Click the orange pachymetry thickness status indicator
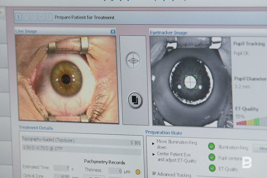Screen dimensions: 267x178 click(138, 172)
